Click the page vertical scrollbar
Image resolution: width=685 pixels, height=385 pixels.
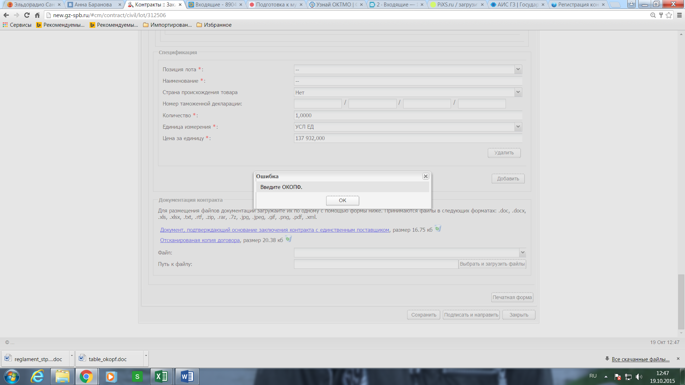click(681, 302)
